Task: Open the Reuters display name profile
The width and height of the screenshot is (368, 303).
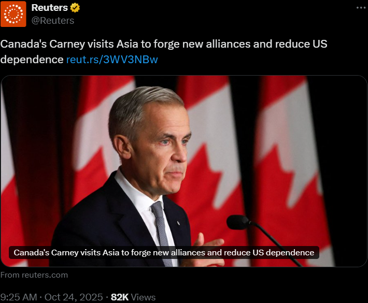Action: (50, 8)
